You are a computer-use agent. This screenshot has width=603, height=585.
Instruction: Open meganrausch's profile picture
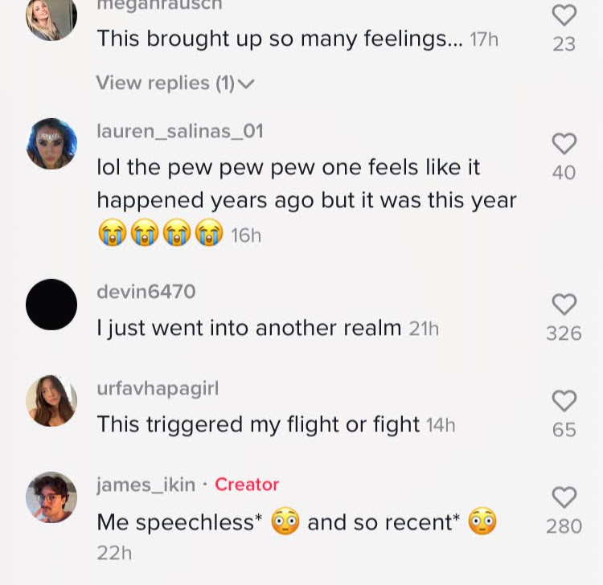(x=51, y=16)
